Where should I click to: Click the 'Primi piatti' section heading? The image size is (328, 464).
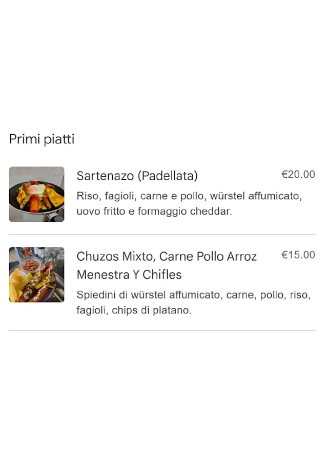42,139
